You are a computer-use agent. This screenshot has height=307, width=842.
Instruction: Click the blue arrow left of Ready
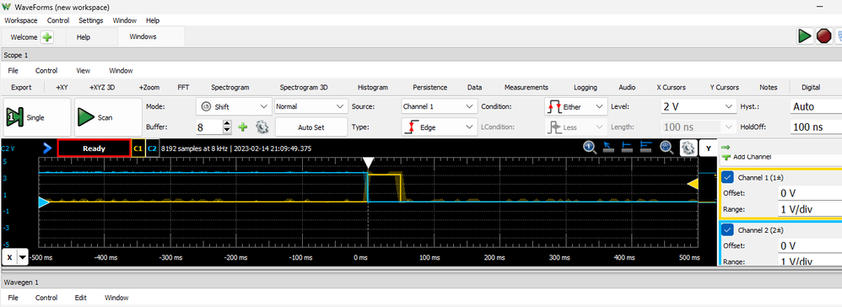click(47, 148)
